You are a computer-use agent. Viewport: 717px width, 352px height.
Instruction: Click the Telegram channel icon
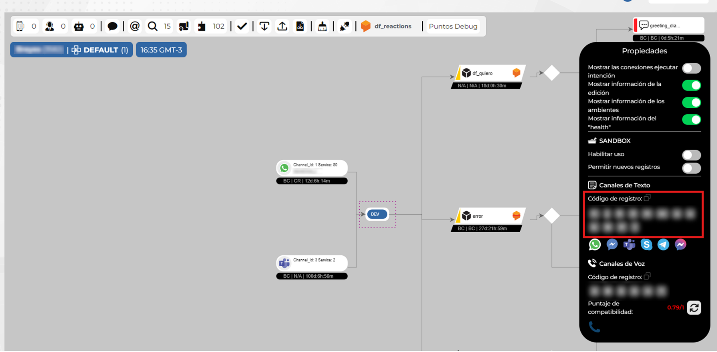[663, 245]
